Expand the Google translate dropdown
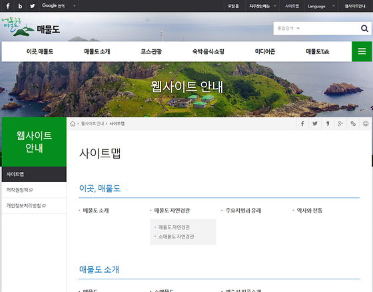The height and width of the screenshot is (292, 373). [59, 6]
